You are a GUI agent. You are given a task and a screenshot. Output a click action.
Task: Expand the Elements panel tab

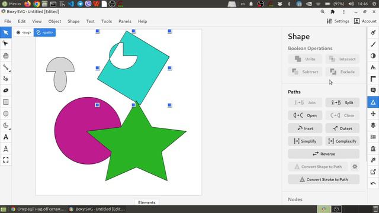[x=147, y=202]
